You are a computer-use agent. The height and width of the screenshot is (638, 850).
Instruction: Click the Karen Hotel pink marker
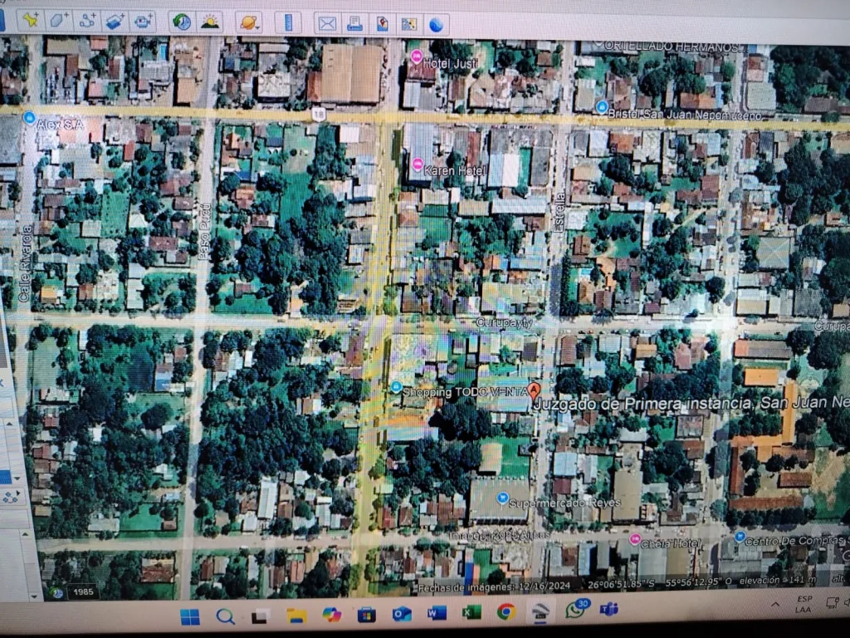[x=418, y=164]
